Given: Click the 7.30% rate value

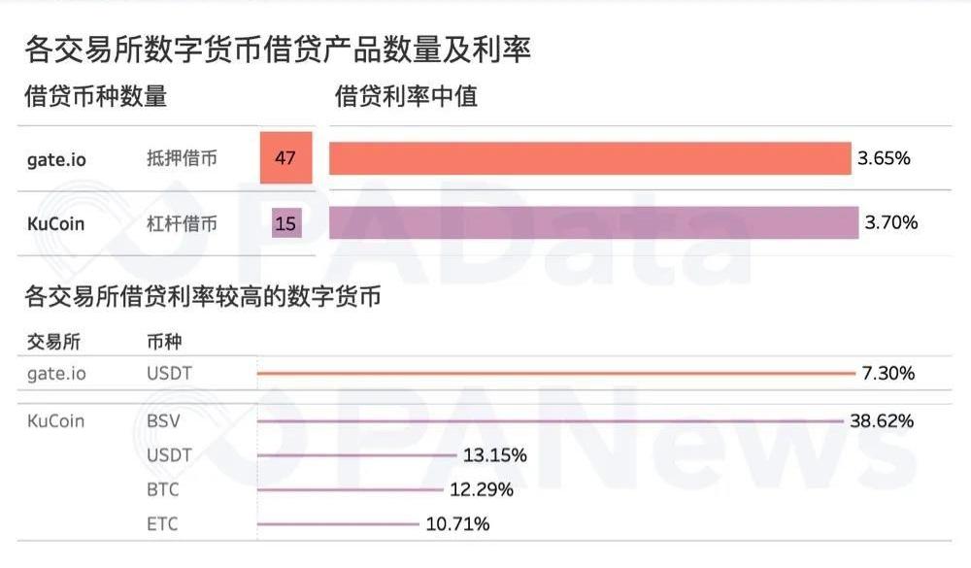Looking at the screenshot, I should (888, 373).
